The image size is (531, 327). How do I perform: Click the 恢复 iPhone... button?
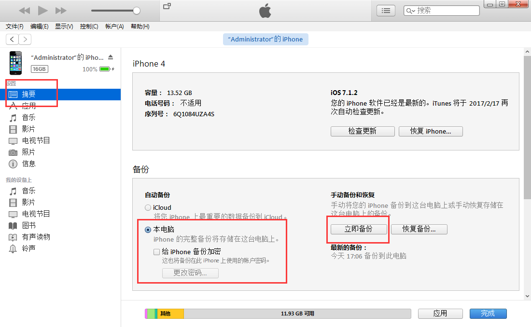coord(431,131)
